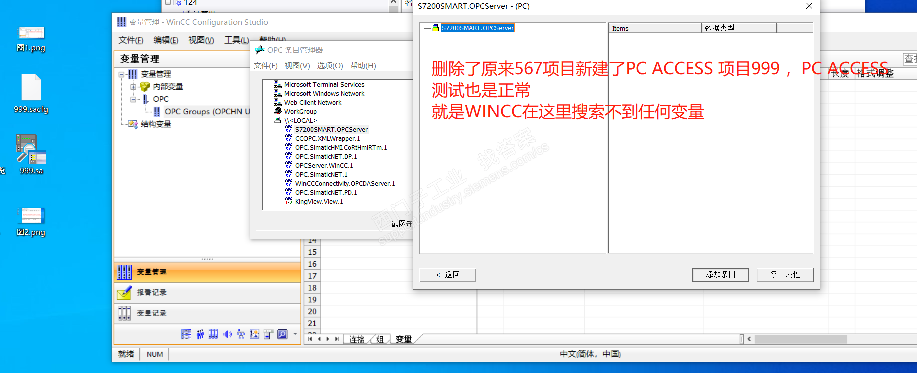The height and width of the screenshot is (373, 917).
Task: Switch to the 连接 sheet tab
Action: tap(357, 339)
